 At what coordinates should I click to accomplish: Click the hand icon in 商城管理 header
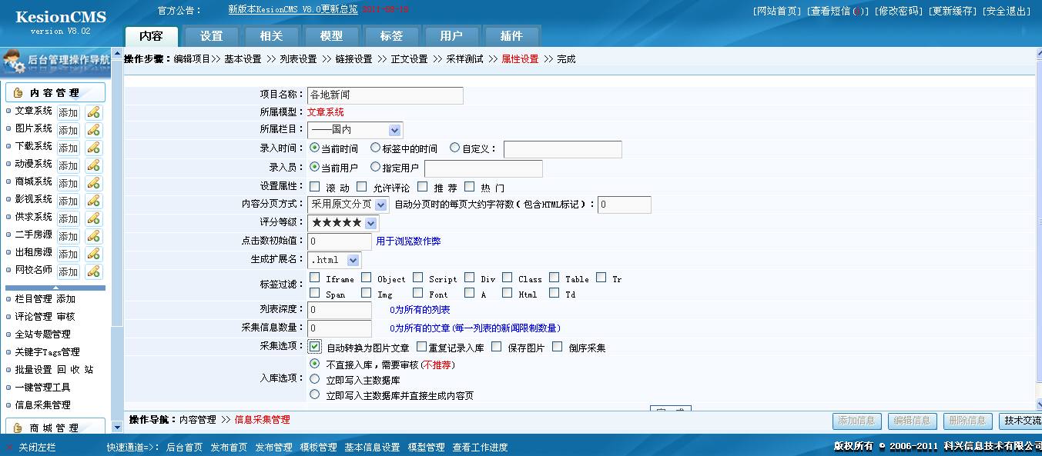(18, 428)
